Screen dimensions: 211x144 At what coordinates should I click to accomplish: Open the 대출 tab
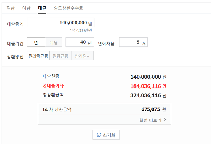(42, 8)
